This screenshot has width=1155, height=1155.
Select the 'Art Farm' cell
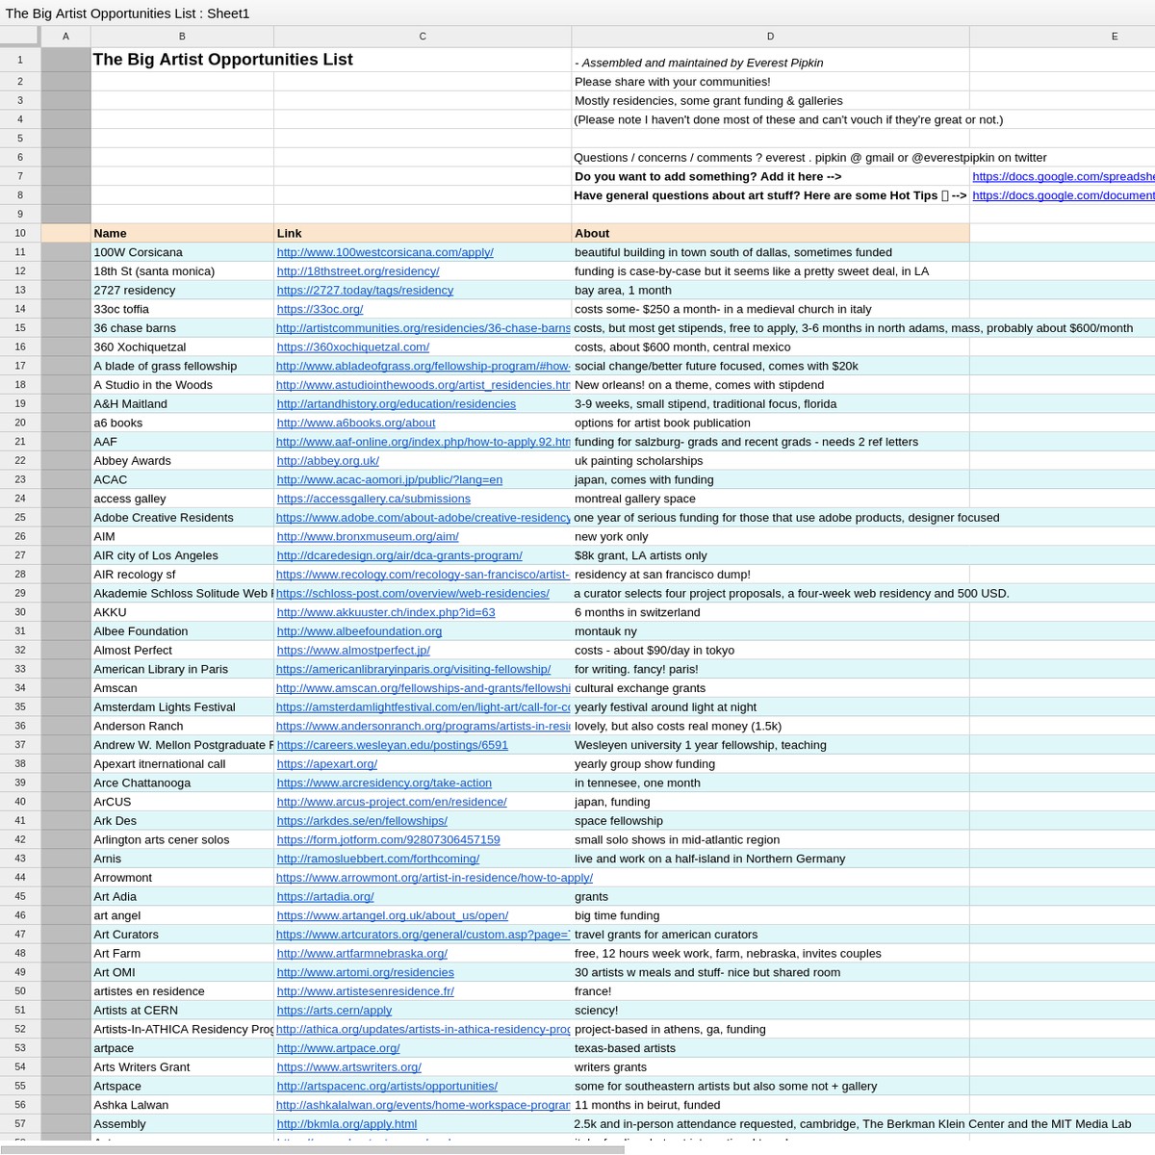[182, 954]
